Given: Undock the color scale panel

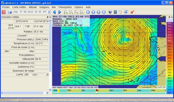Looking at the screenshot, I should pos(169,17).
